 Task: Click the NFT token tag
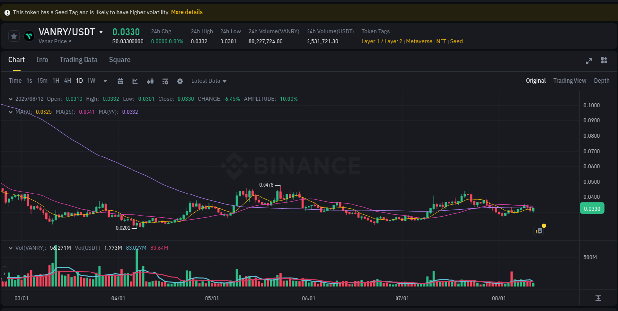click(x=441, y=41)
